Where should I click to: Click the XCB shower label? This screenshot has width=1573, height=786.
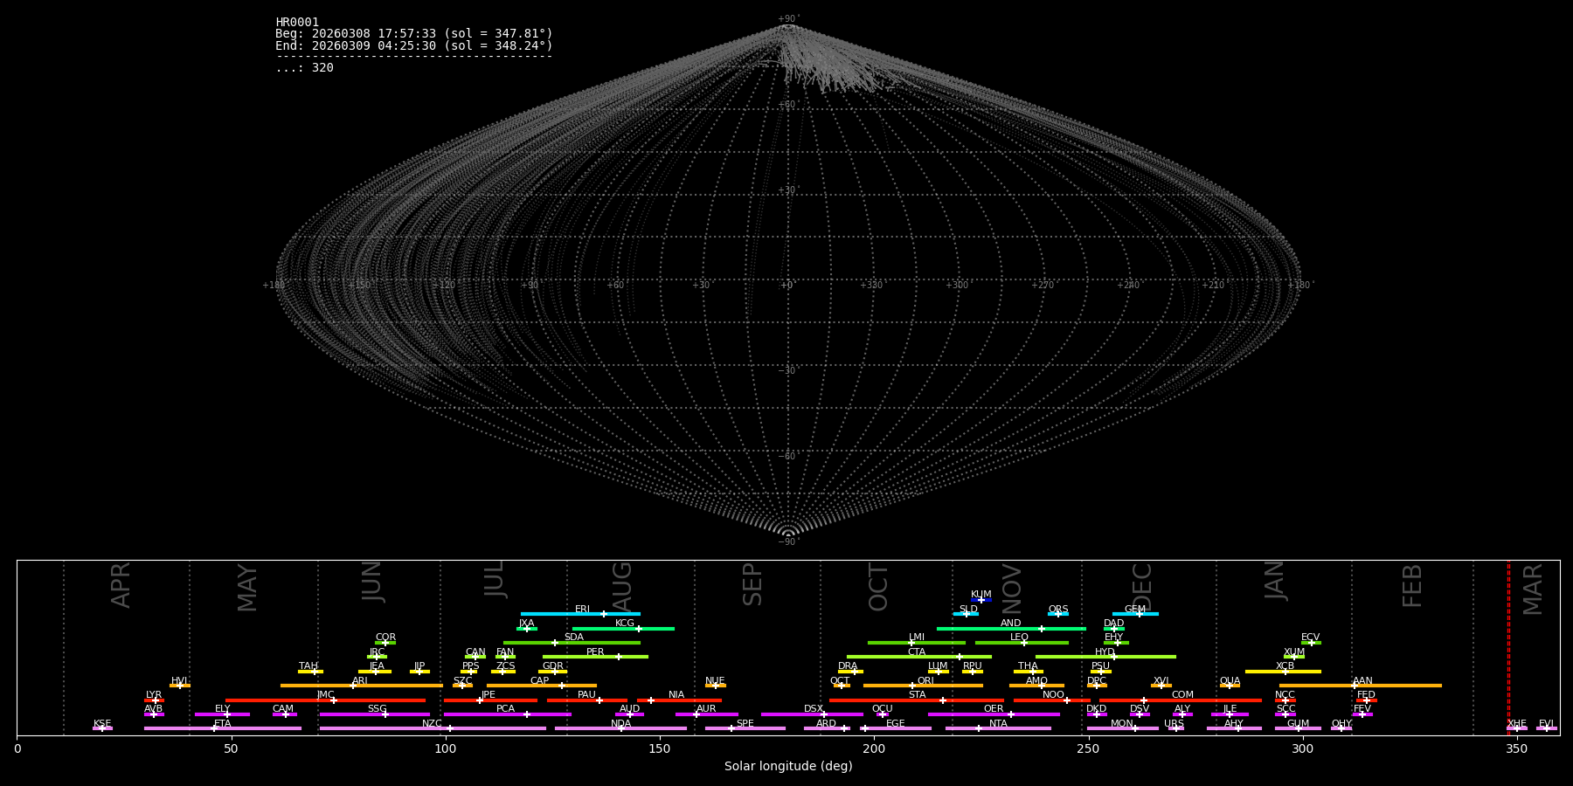point(1285,666)
